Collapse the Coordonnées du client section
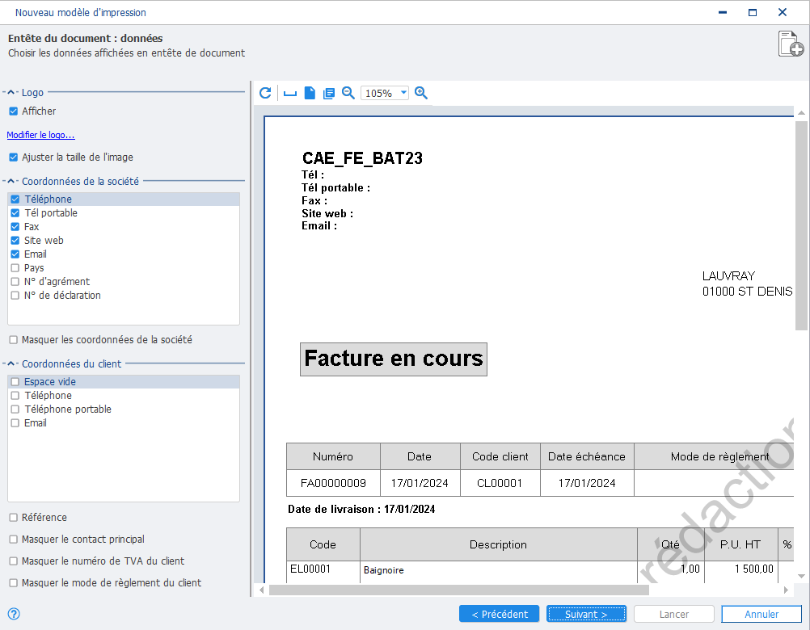The width and height of the screenshot is (810, 630). [x=11, y=363]
